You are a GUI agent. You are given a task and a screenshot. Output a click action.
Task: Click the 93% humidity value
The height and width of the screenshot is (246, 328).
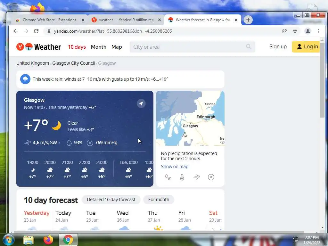pos(78,143)
